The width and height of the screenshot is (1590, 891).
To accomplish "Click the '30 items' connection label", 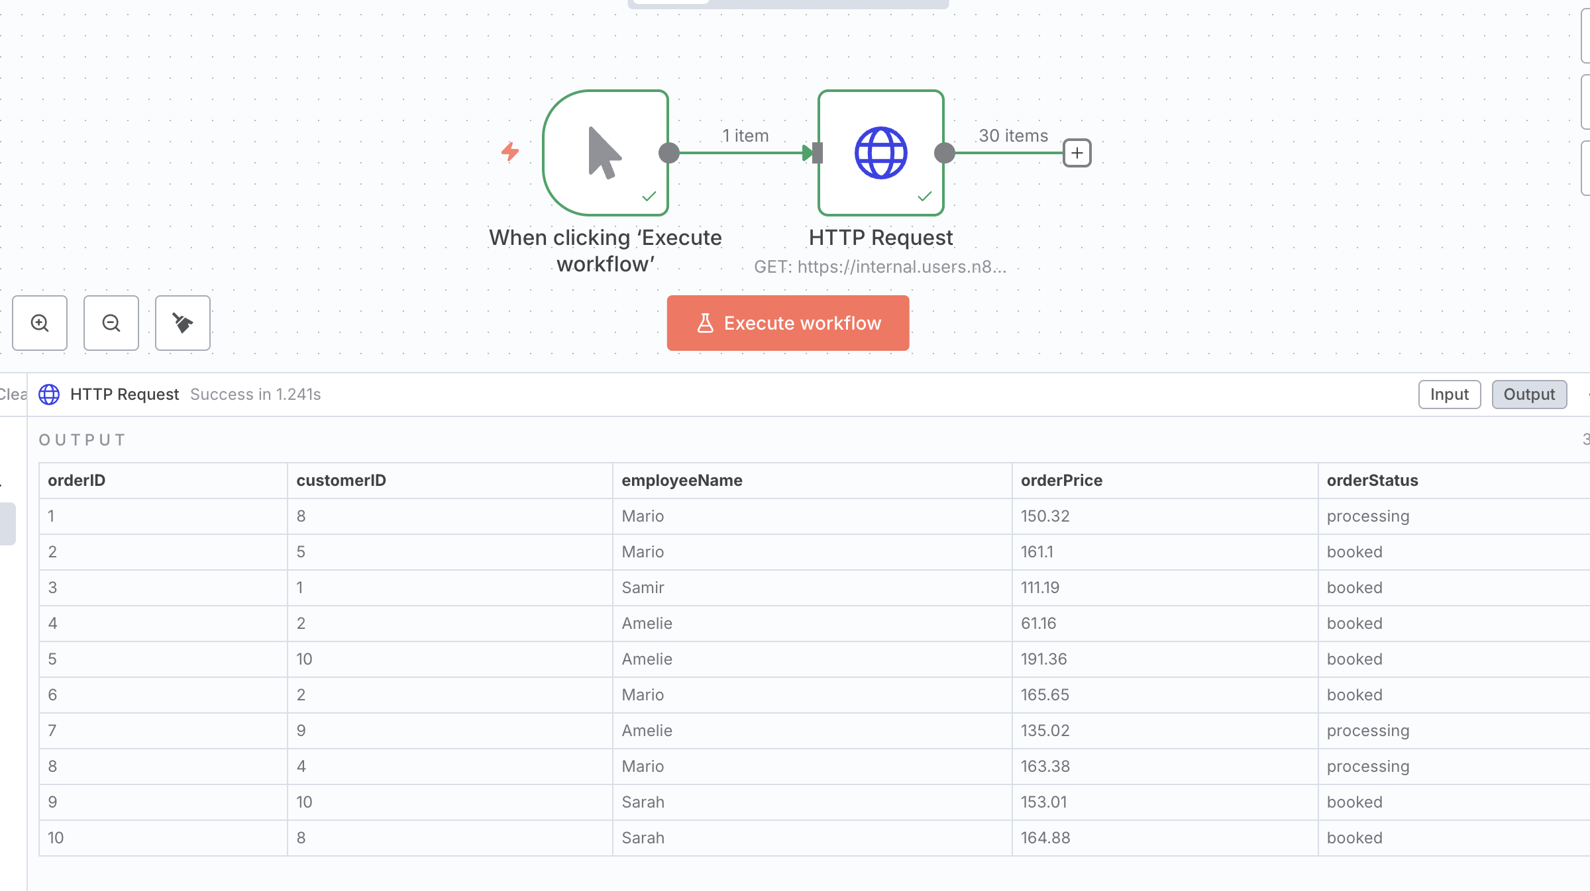I will pos(1014,136).
